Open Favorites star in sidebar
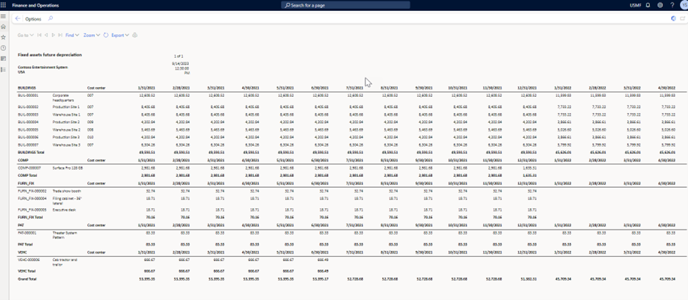 (3, 37)
